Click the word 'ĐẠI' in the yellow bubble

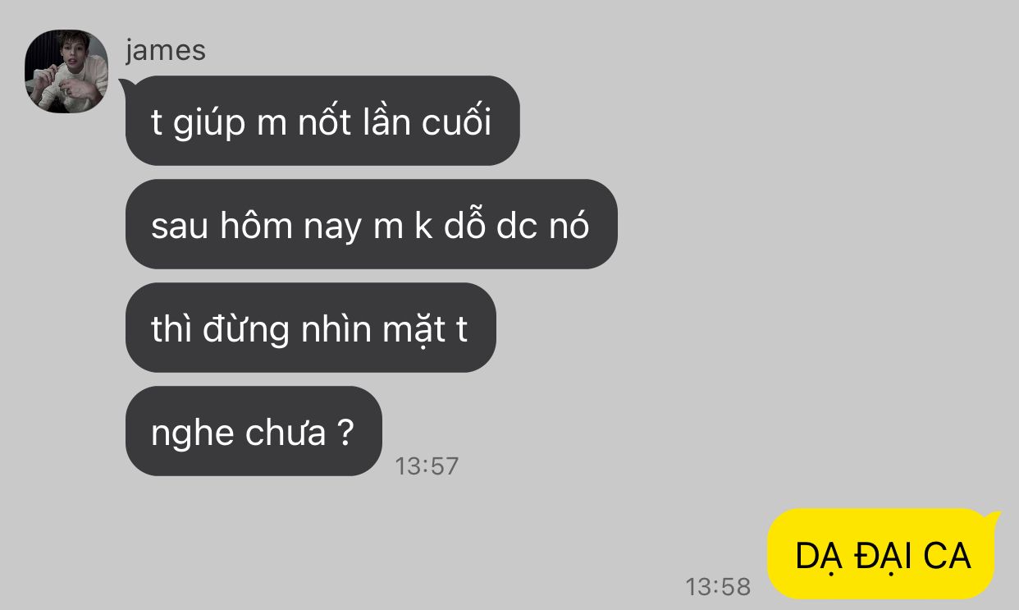tap(883, 556)
